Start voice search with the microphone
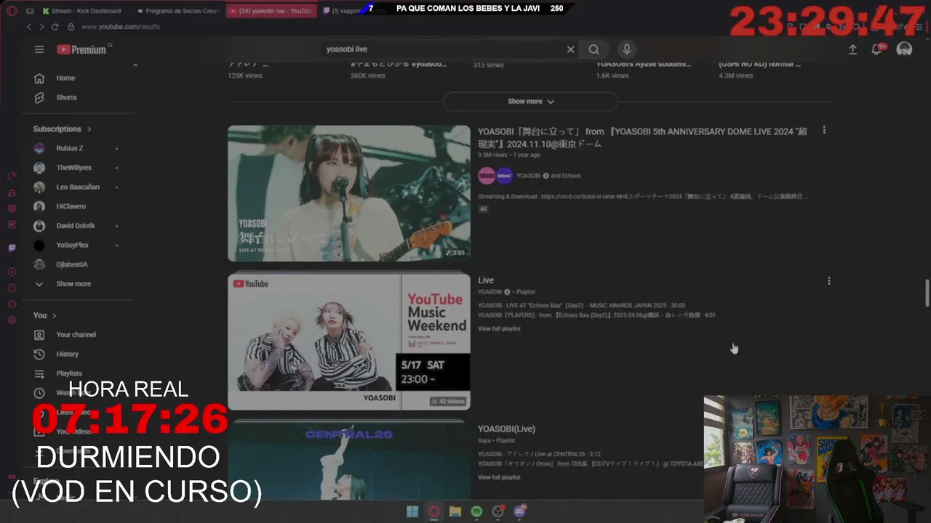Viewport: 931px width, 523px height. coord(626,49)
